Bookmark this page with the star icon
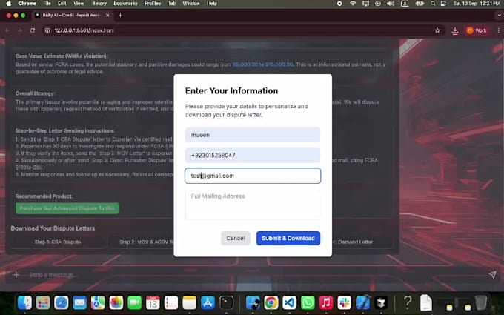This screenshot has height=315, width=504. (x=437, y=30)
